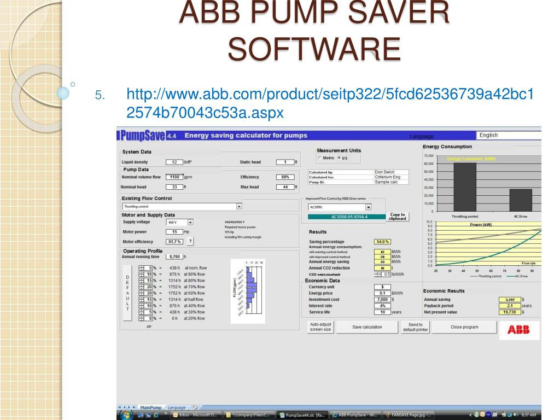560x420 pixels.
Task: Adjust stepper for 80% flow row
Action: [142, 281]
